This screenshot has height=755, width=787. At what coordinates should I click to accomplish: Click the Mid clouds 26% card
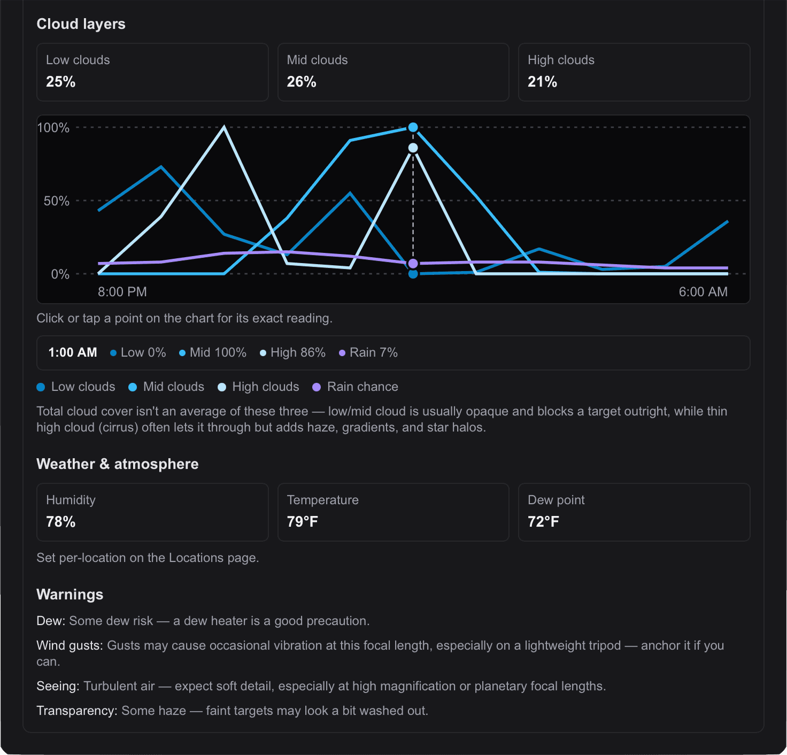point(393,72)
